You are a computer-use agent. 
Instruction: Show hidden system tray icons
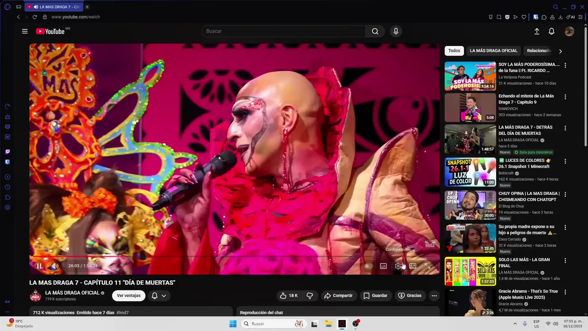[514, 324]
